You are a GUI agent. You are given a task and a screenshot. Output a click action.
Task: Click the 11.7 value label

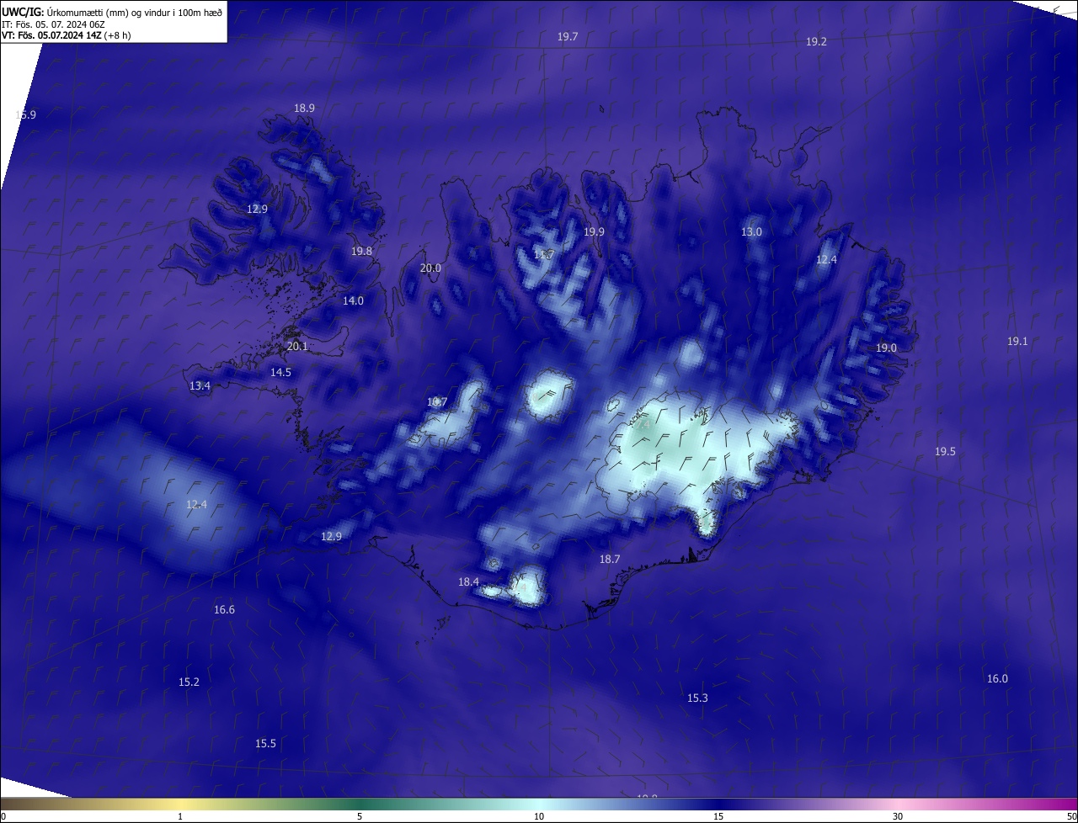tap(544, 255)
